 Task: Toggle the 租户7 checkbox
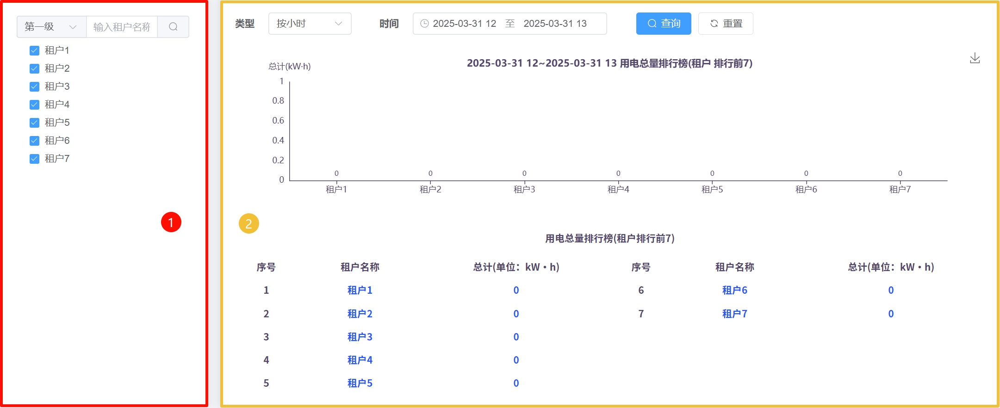click(x=34, y=159)
